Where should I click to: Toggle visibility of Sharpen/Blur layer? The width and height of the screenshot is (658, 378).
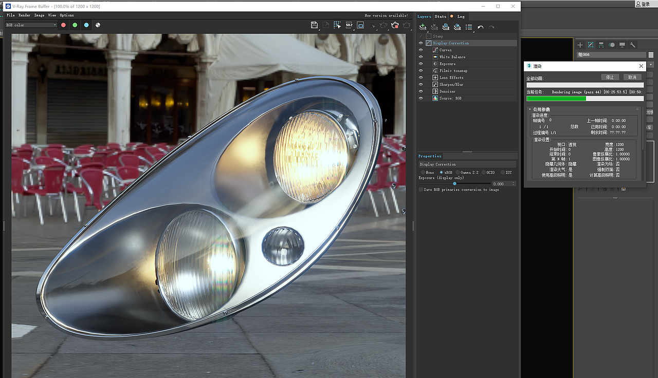click(421, 84)
